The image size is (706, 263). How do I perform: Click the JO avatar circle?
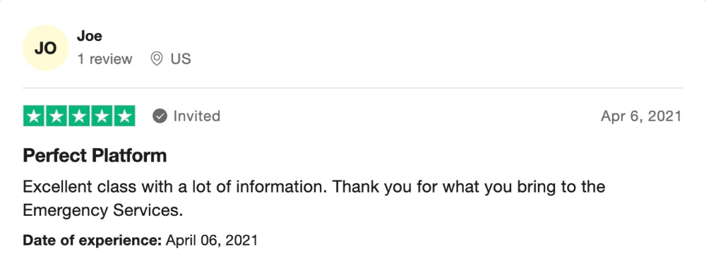(45, 48)
